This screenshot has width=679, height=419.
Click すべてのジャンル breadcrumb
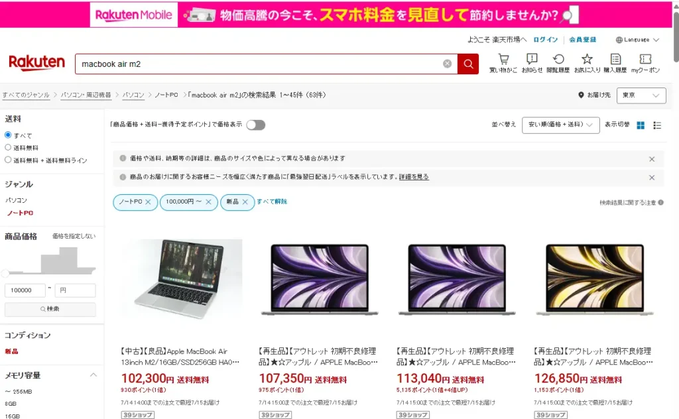pos(26,95)
